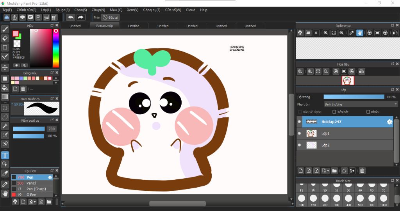Screen dimensions: 400x211
Task: Open the Công cụ(T) menu
Action: (152, 10)
